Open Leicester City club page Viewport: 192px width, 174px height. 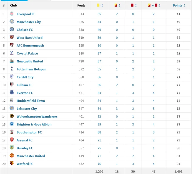click(27, 109)
